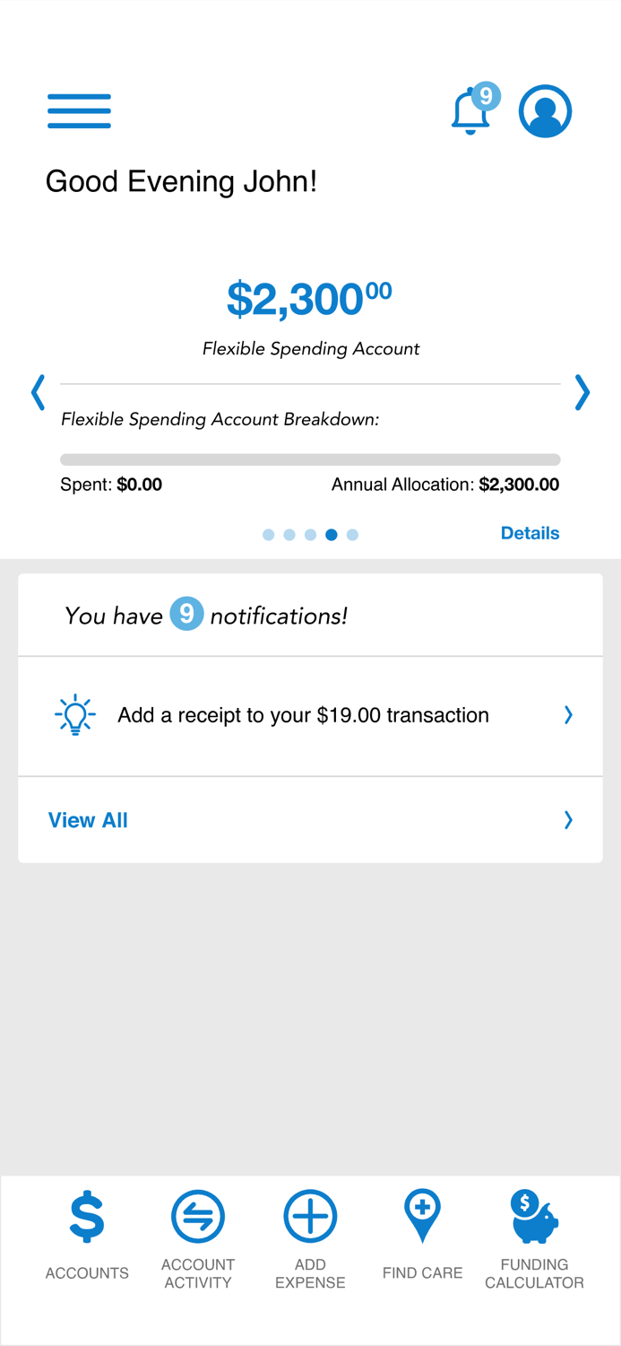Click View All to see all notifications
This screenshot has height=1346, width=621.
(87, 819)
